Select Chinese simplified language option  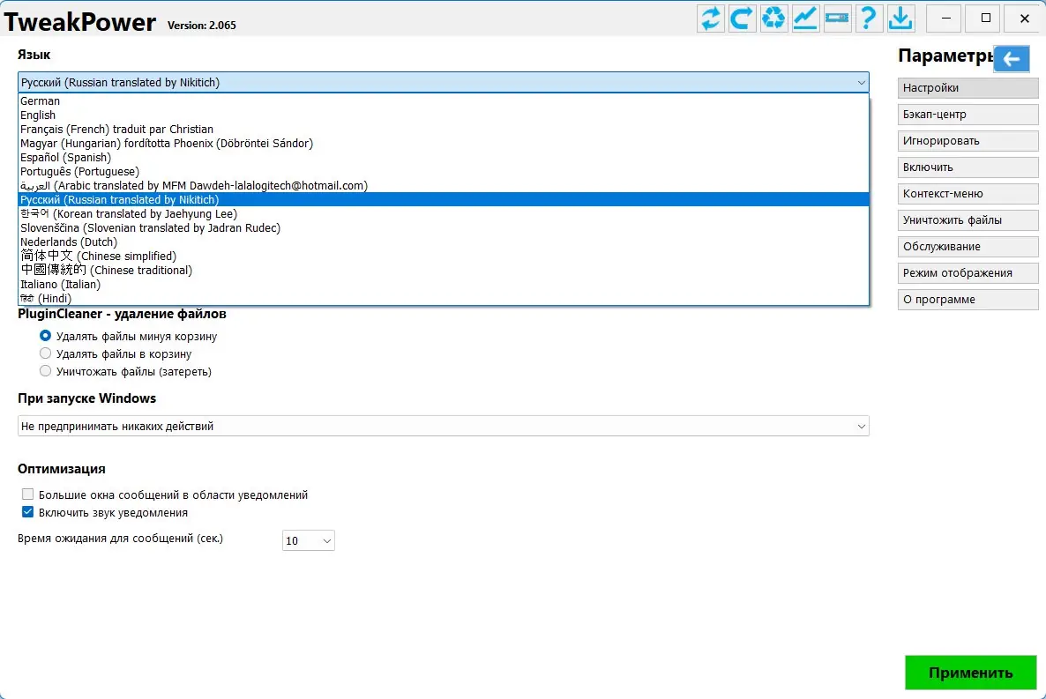click(443, 256)
